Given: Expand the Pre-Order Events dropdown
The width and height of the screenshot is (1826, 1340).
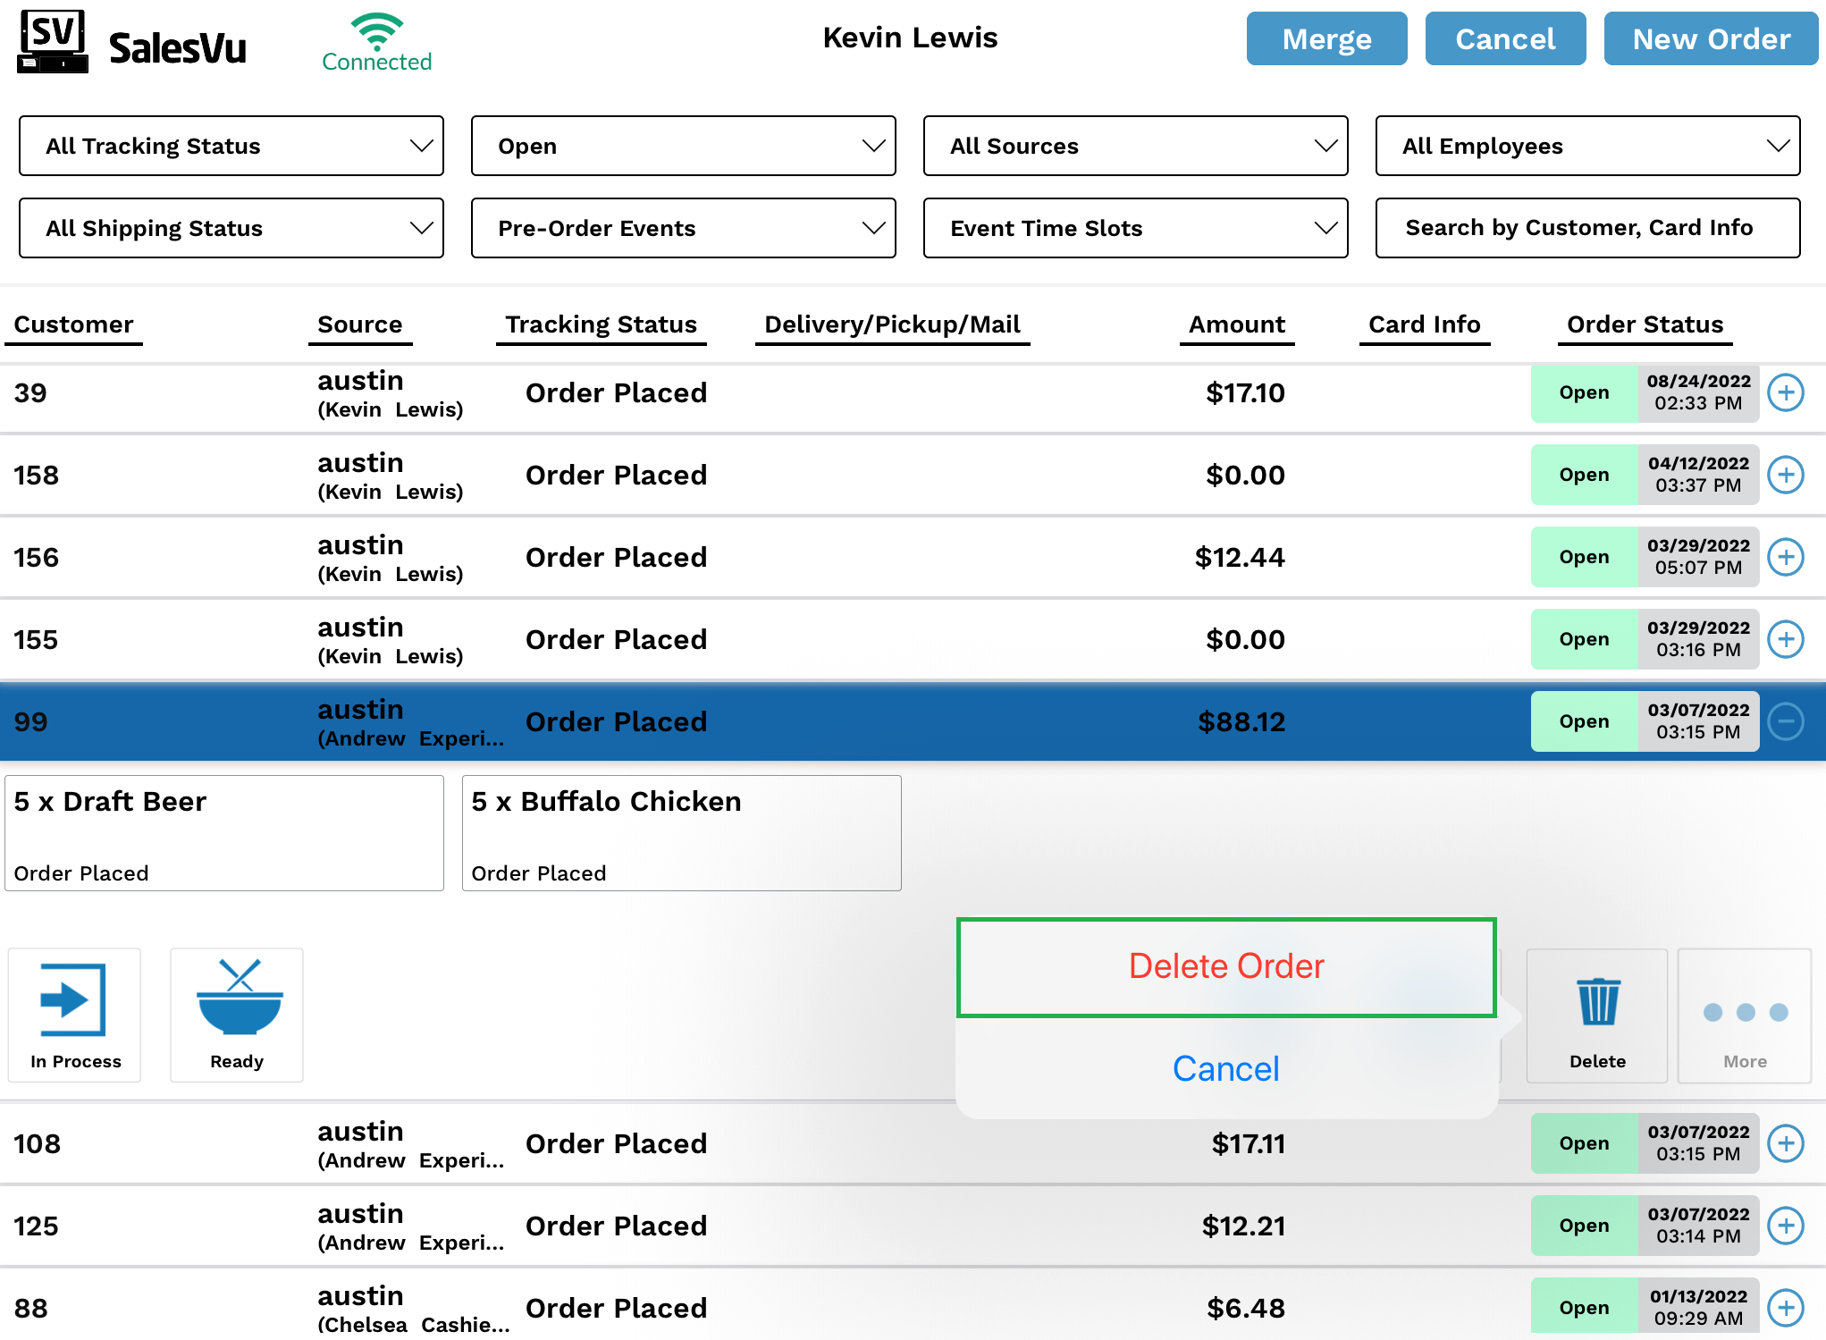Looking at the screenshot, I should coord(683,229).
